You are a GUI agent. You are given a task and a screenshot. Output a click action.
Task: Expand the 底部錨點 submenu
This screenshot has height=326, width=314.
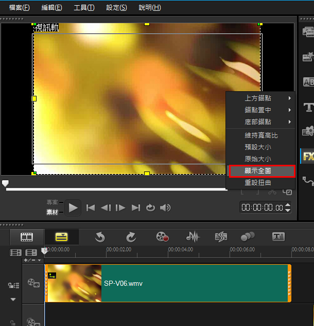click(x=260, y=122)
